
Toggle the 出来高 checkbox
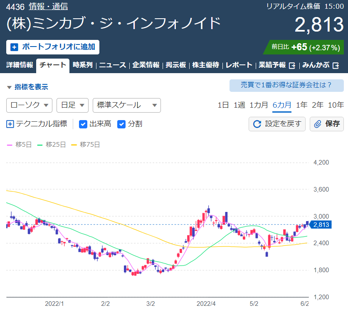pos(83,124)
